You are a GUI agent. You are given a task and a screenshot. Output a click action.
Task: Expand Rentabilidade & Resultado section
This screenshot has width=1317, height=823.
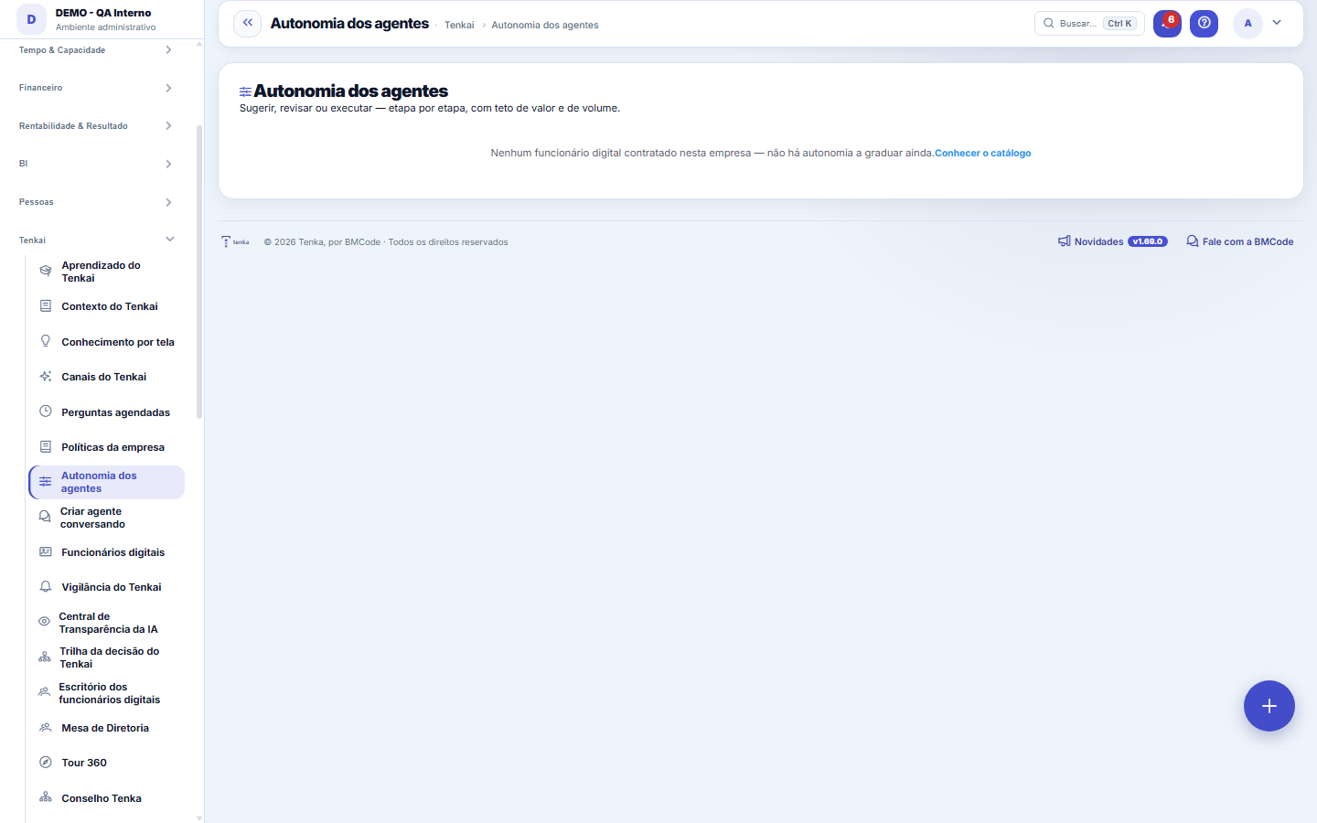pos(96,126)
